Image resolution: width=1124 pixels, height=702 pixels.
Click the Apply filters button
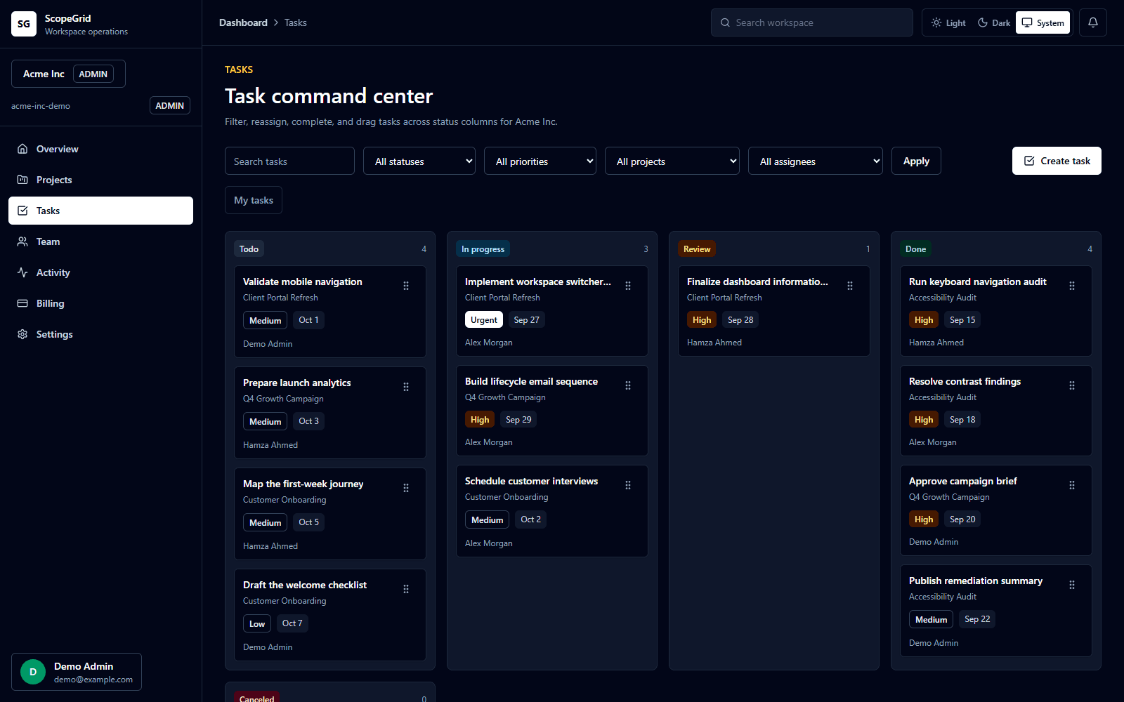coord(916,161)
